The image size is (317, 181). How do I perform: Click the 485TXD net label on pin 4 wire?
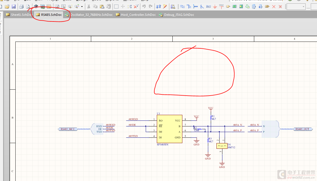coord(133,136)
